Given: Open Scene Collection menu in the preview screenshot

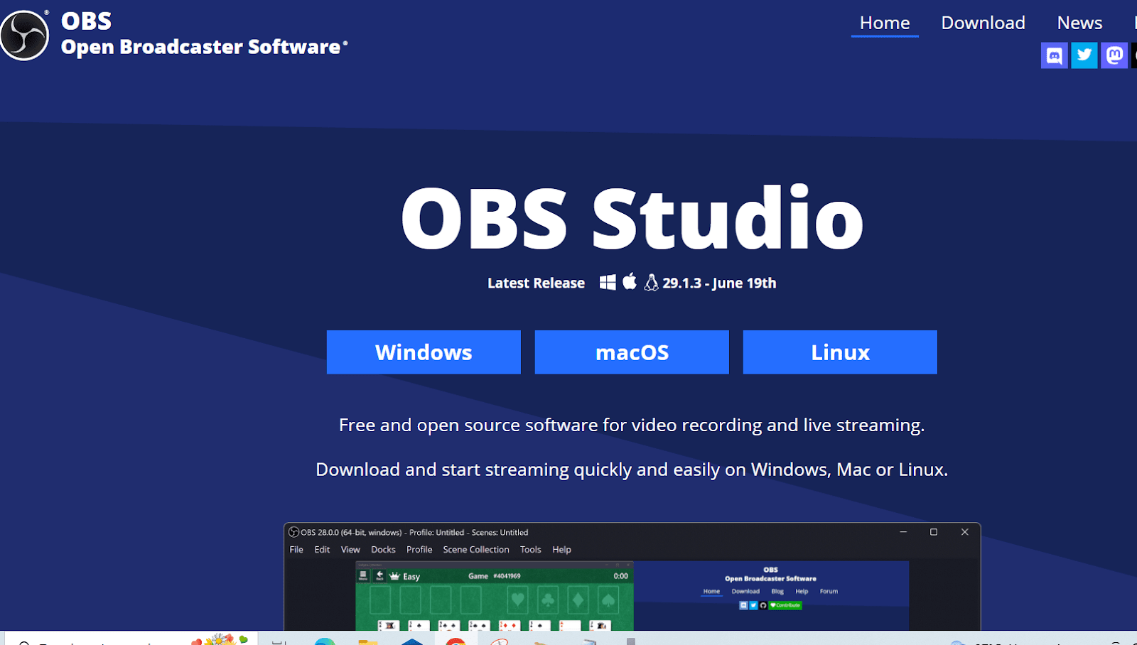Looking at the screenshot, I should 476,550.
